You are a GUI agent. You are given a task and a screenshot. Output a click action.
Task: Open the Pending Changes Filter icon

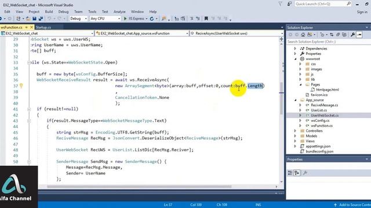(x=322, y=35)
